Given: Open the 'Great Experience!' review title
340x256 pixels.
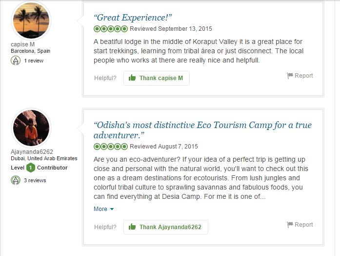Looking at the screenshot, I should (x=133, y=18).
